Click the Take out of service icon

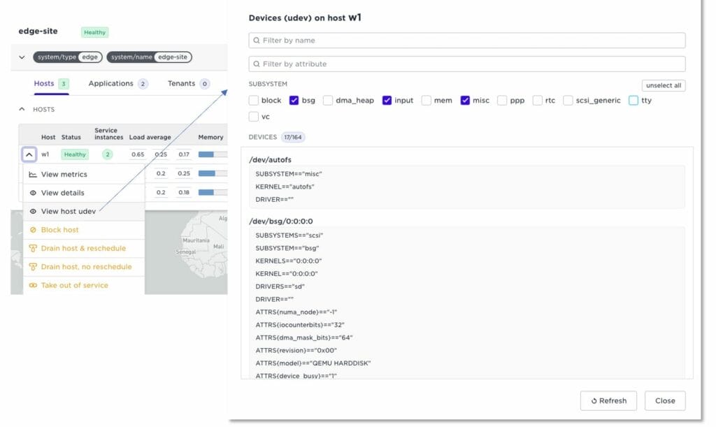[33, 285]
